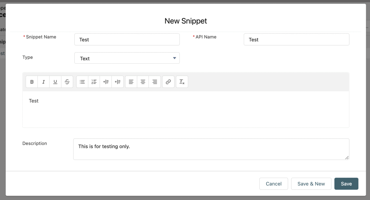Increase the text indent

[x=106, y=82]
